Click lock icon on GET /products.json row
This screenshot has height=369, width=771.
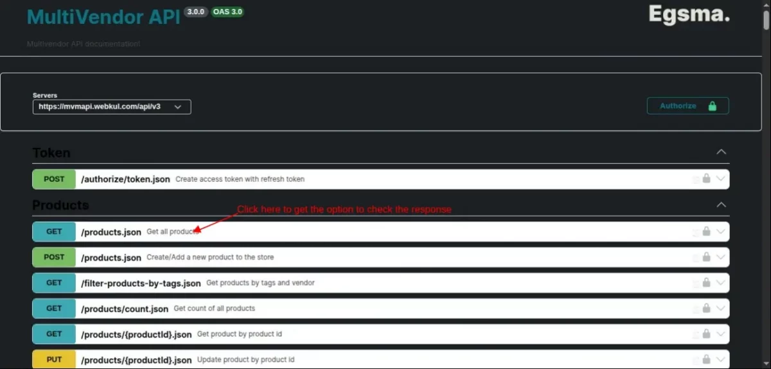pos(706,231)
